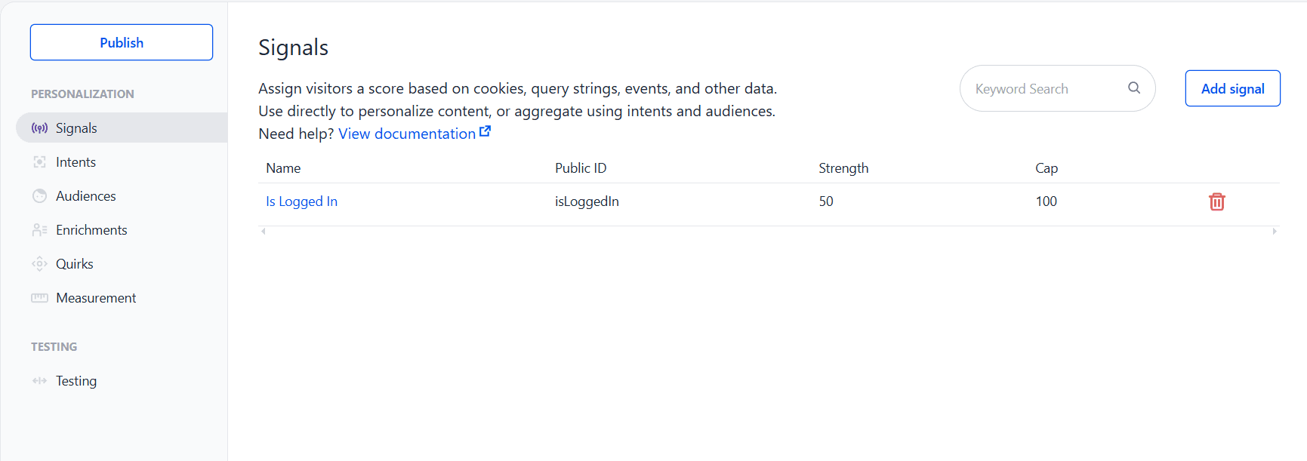Click the Intents icon in sidebar
Image resolution: width=1307 pixels, height=461 pixels.
coord(39,162)
